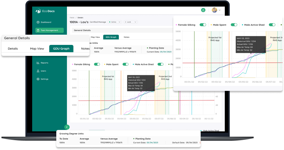284x150 pixels.
Task: Click the 05/11/22 axis label in laptop chart
Action: pyautogui.click(x=209, y=119)
